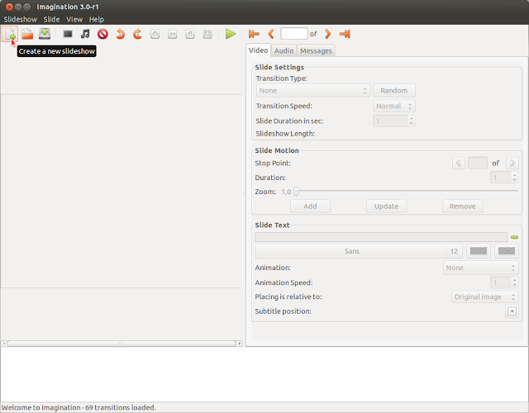The width and height of the screenshot is (529, 413).
Task: Click the Update stop point button
Action: click(x=386, y=206)
